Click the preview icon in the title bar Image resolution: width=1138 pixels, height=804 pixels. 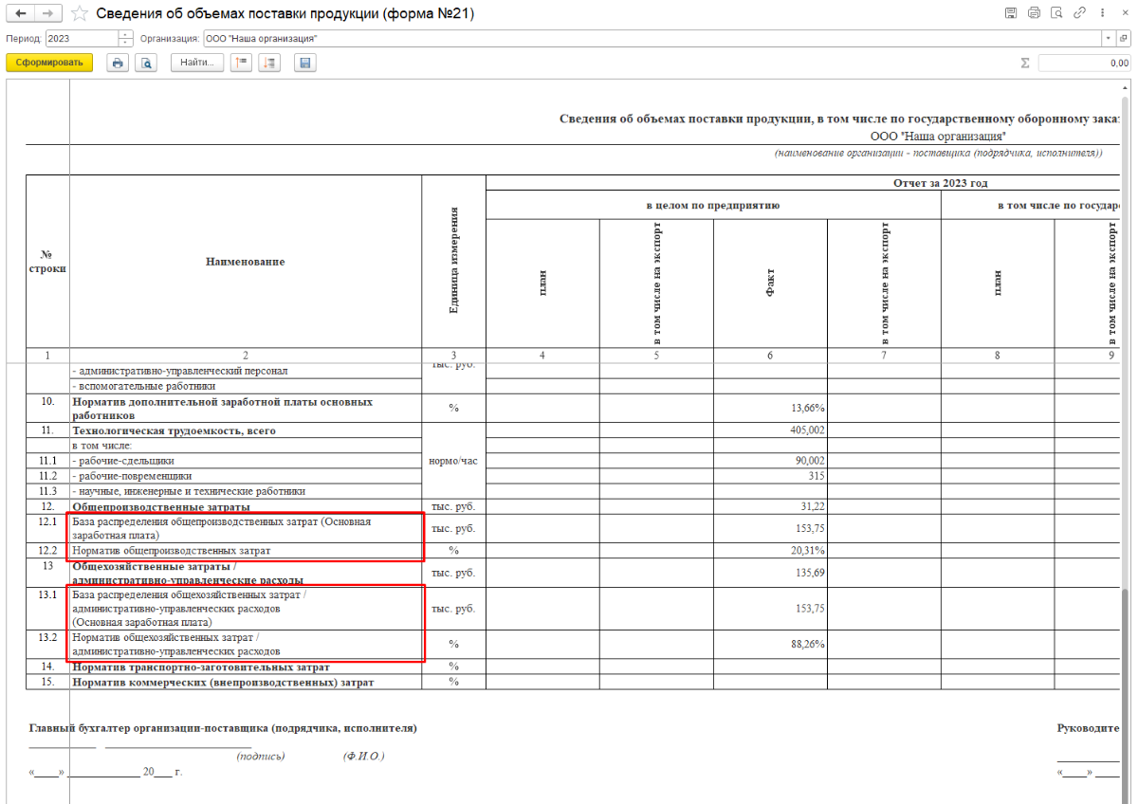coord(1055,13)
